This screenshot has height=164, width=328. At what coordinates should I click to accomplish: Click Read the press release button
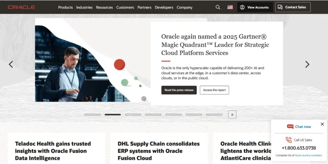click(179, 90)
